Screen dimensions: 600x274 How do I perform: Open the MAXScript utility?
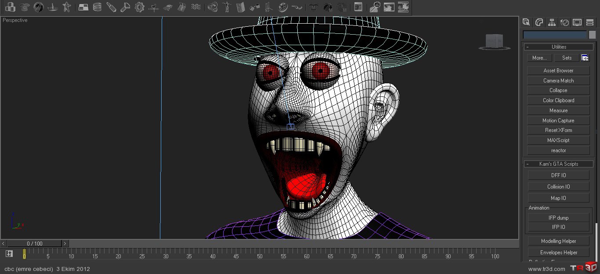558,140
